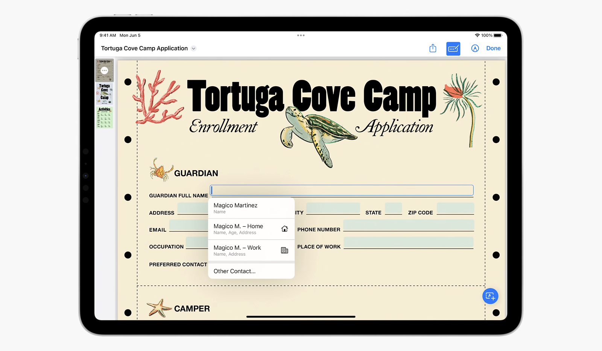This screenshot has width=602, height=351.
Task: Open the Markup pen tool
Action: (475, 48)
